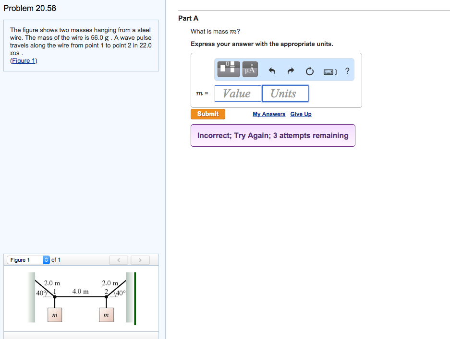
Task: Click the Give Up link
Action: [x=301, y=114]
